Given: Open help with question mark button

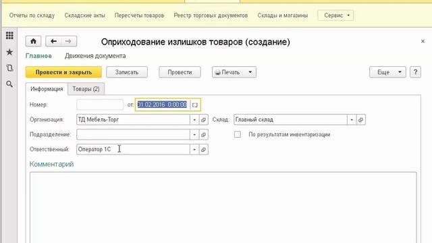Looking at the screenshot, I should [x=416, y=72].
